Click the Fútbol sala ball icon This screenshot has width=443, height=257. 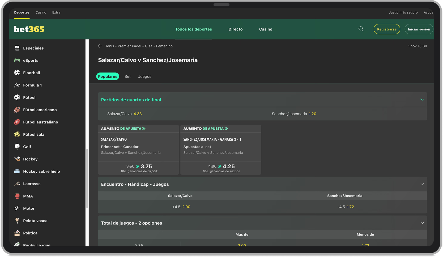coord(17,134)
